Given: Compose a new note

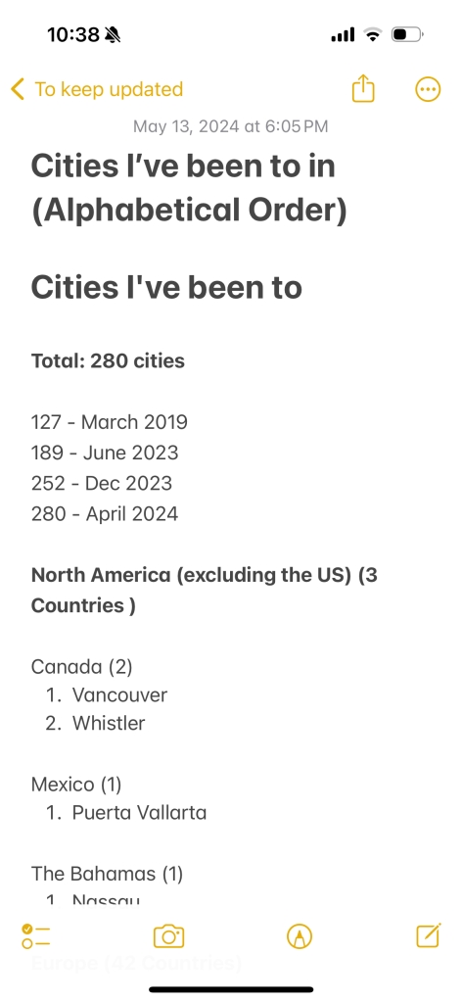Looking at the screenshot, I should [428, 936].
